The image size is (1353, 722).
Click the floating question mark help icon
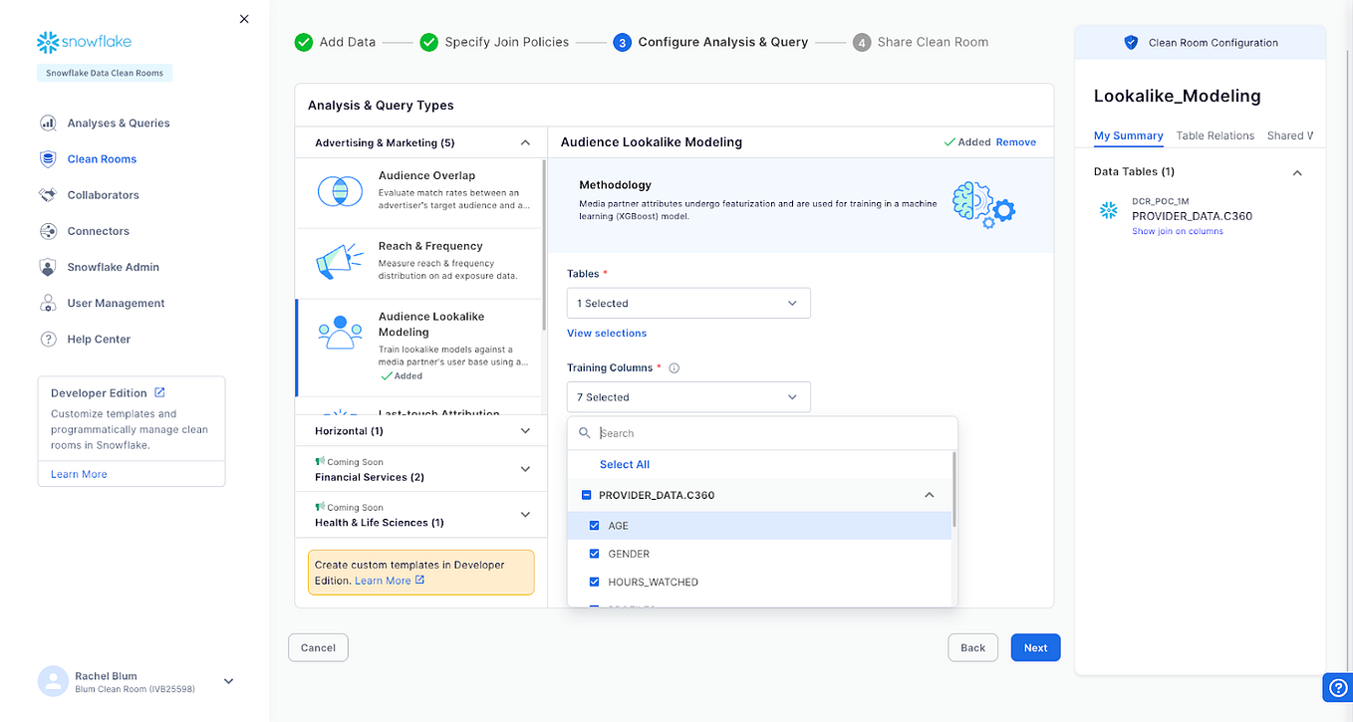coord(1337,687)
